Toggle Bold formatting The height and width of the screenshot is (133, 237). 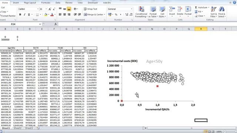pos(20,15)
